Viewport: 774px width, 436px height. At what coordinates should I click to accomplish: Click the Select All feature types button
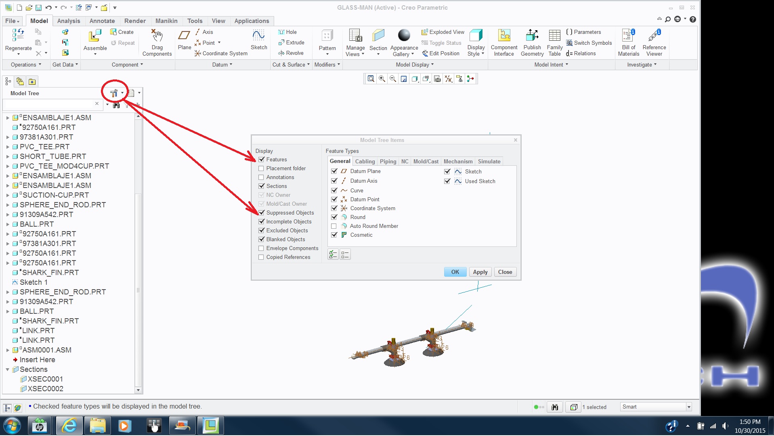(333, 255)
